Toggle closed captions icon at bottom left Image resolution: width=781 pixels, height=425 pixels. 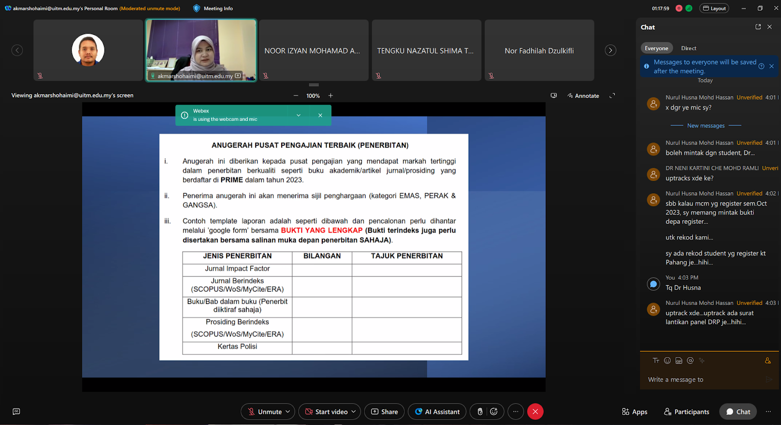click(16, 411)
